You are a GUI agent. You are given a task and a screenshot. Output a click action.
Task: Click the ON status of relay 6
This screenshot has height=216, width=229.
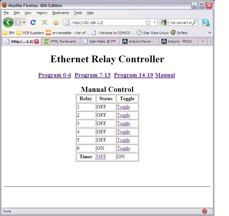coord(101,148)
